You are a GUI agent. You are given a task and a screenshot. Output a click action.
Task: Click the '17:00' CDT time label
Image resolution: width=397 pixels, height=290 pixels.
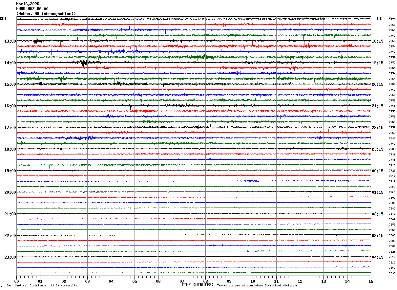tap(10, 128)
